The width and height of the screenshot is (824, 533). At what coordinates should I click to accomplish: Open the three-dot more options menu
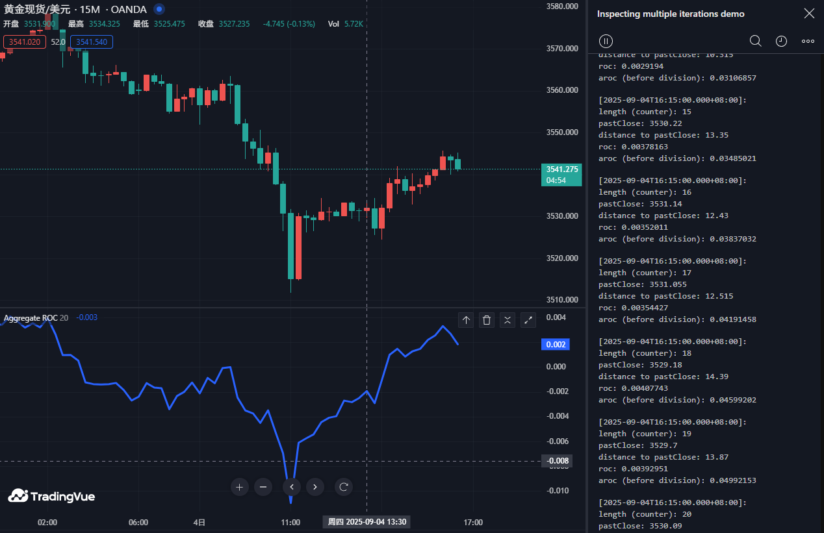pyautogui.click(x=808, y=41)
